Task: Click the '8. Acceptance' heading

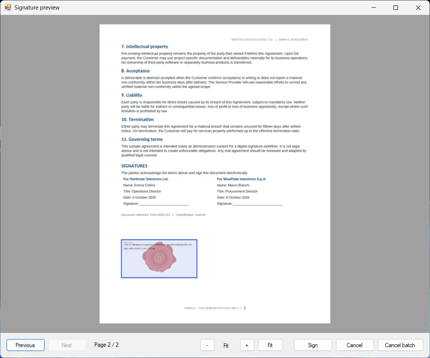Action: [135, 71]
